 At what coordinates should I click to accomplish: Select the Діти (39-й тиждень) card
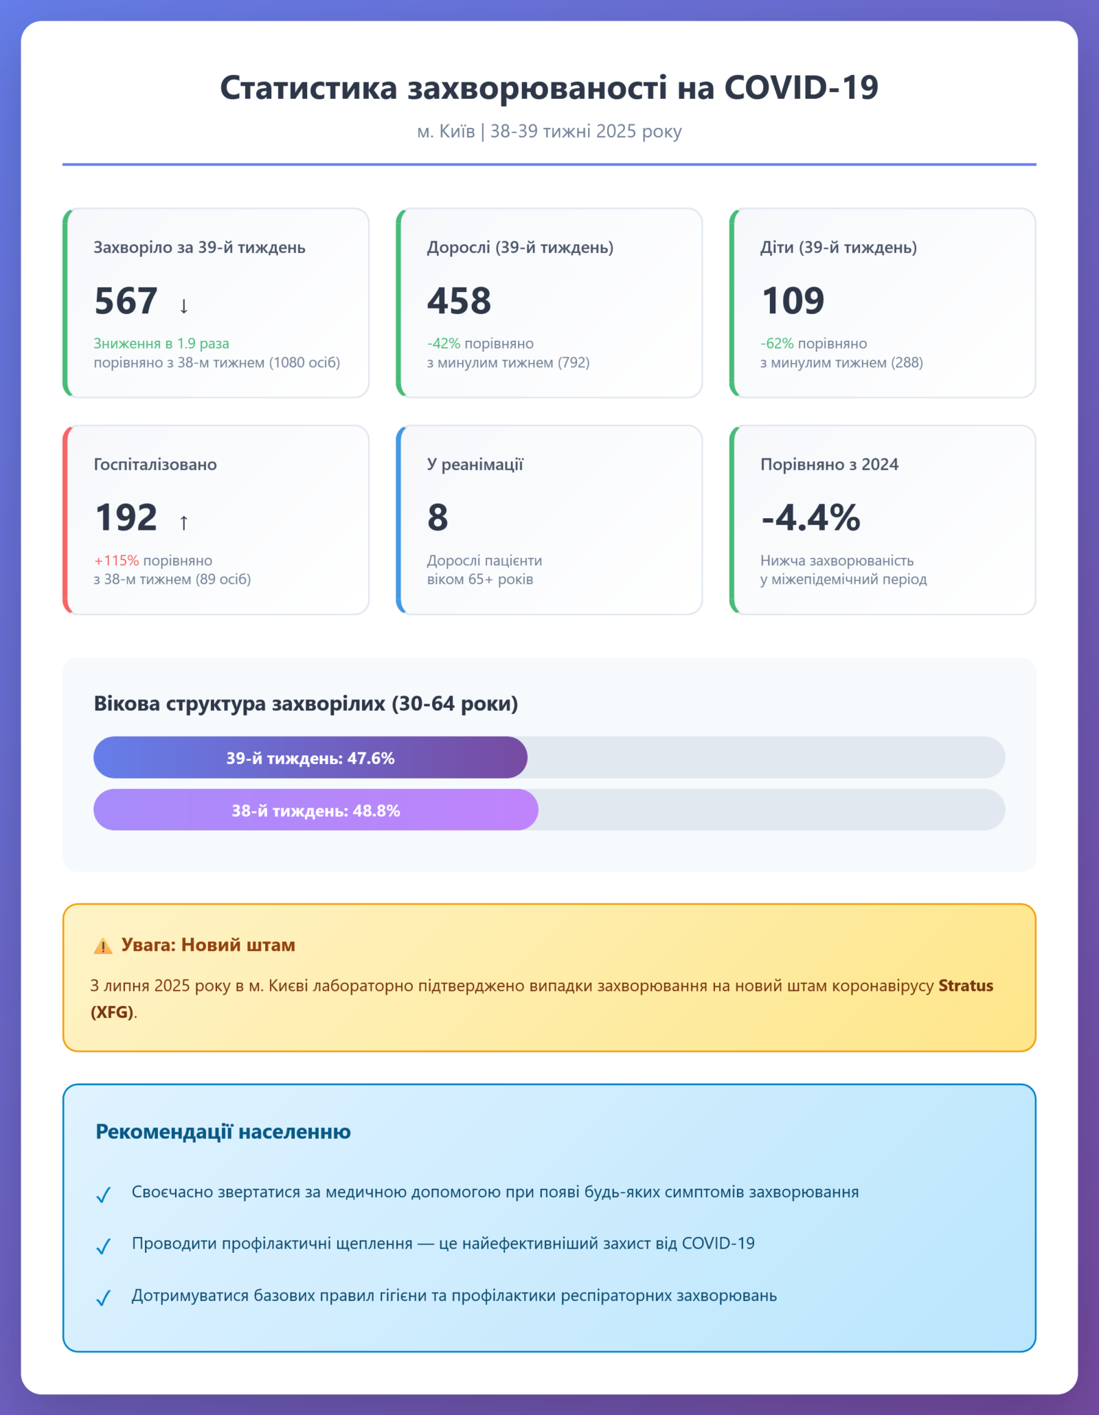coord(883,302)
